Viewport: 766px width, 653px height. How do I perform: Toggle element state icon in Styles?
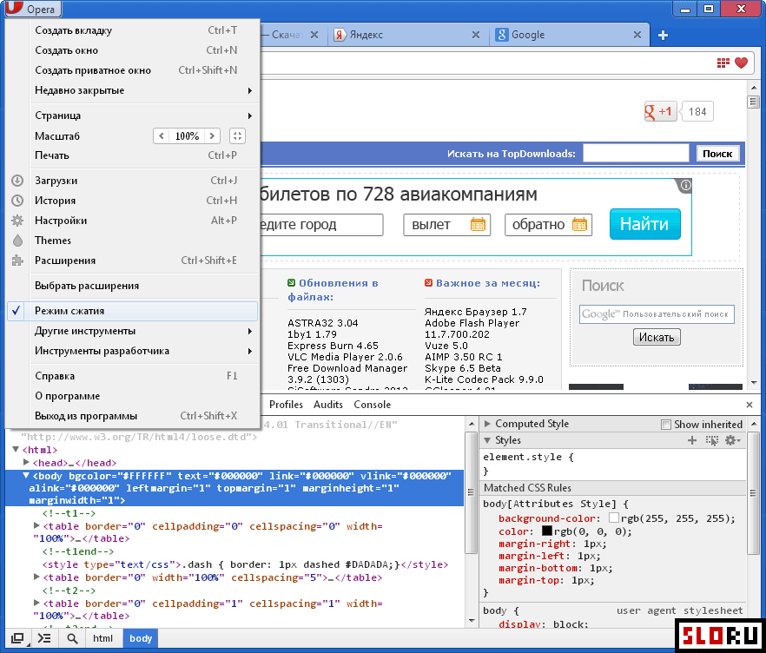click(x=712, y=440)
